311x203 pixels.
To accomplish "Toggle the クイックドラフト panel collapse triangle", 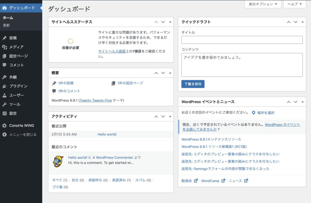I will coord(302,22).
